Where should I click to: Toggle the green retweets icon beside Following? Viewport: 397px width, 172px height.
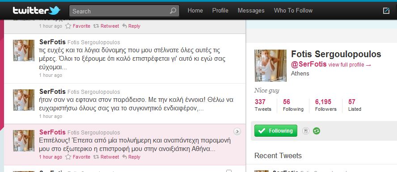[317, 131]
